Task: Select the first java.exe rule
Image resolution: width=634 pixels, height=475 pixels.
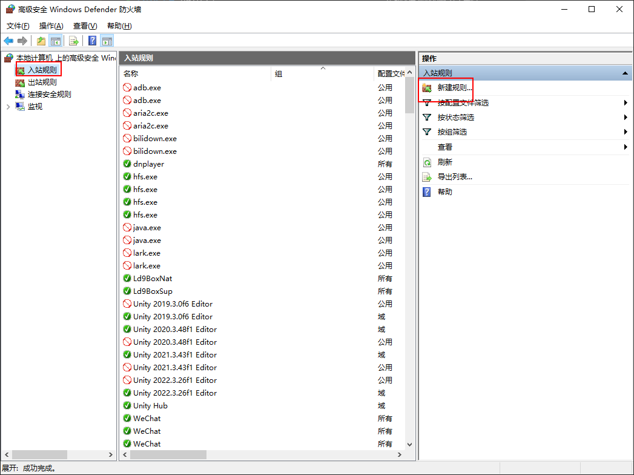Action: click(x=263, y=227)
